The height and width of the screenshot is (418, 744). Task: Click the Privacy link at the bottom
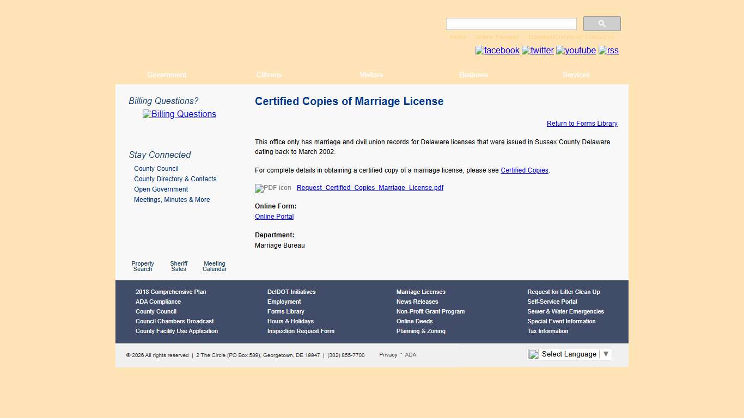[x=388, y=354]
